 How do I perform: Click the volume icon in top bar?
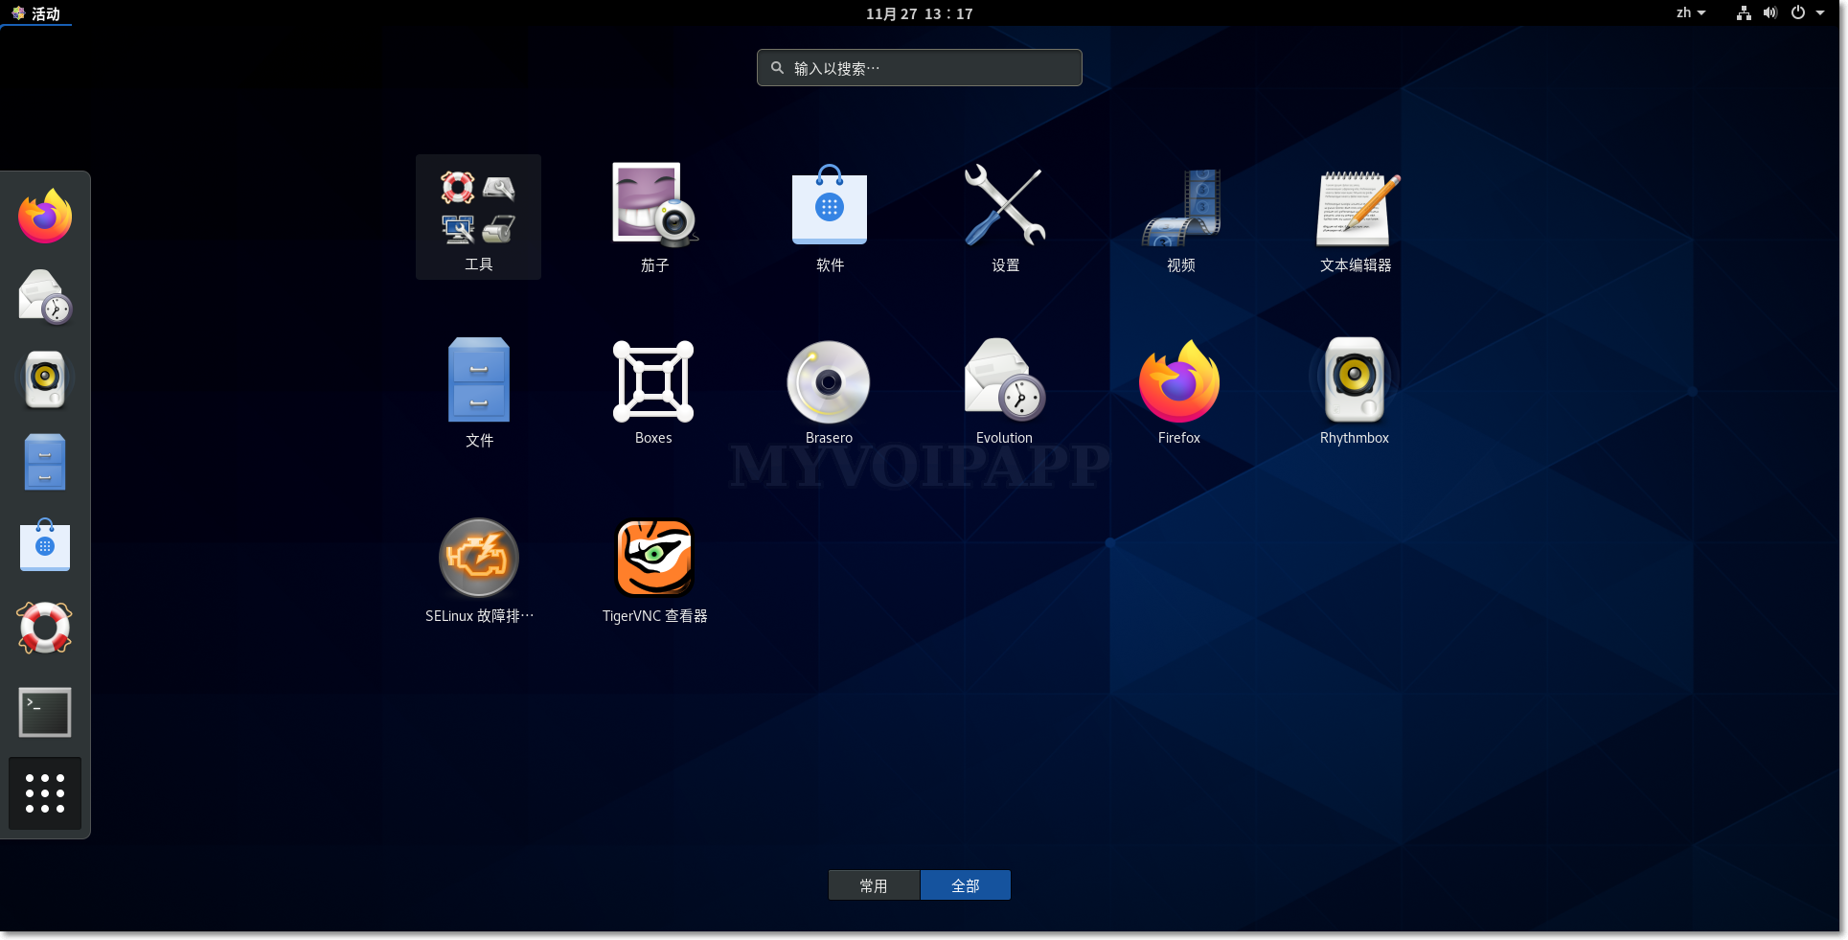(x=1770, y=13)
